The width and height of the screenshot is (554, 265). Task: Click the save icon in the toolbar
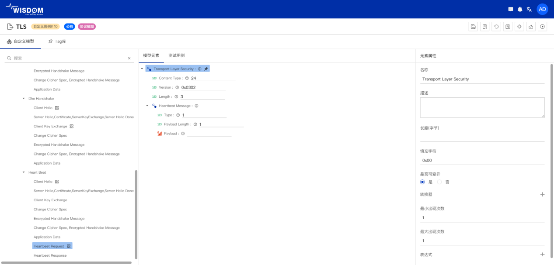point(473,27)
